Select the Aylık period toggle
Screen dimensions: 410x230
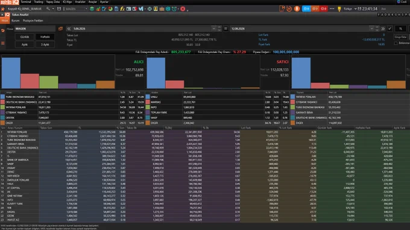(x=25, y=45)
